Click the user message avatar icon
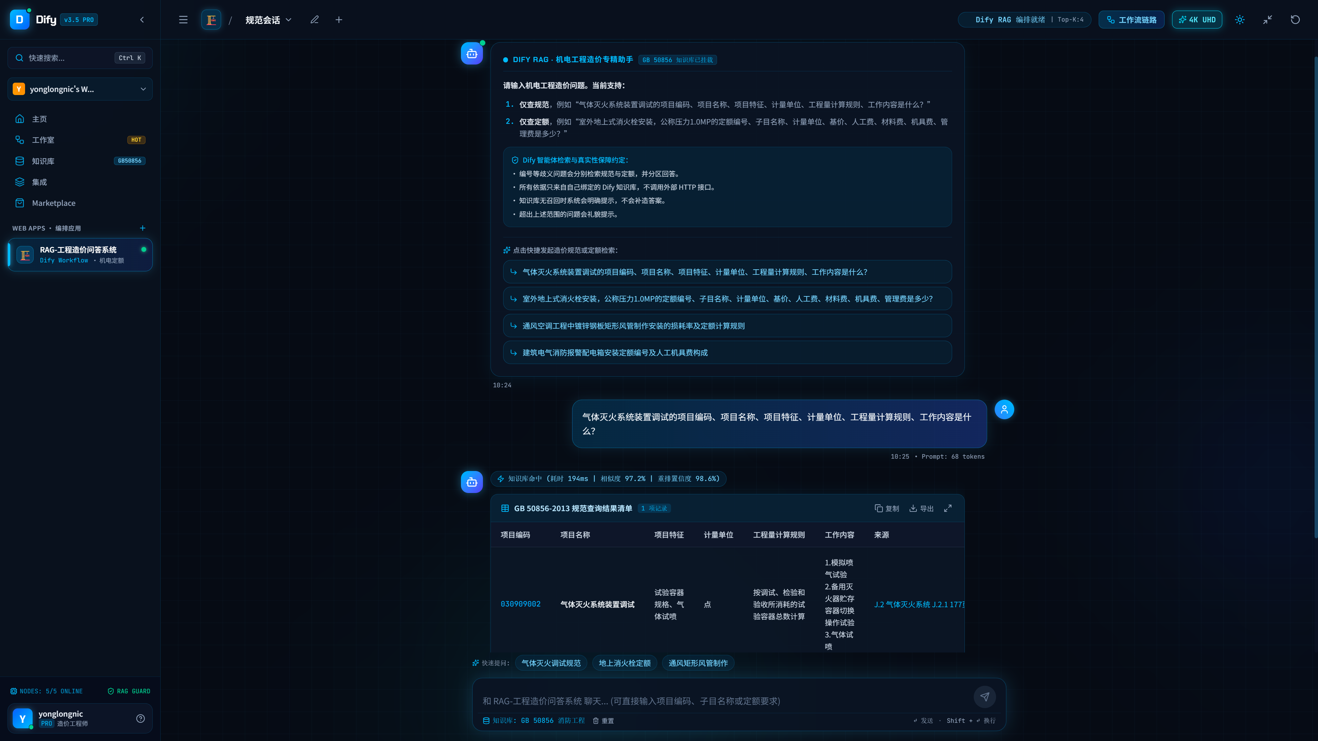Image resolution: width=1318 pixels, height=741 pixels. click(x=1004, y=410)
